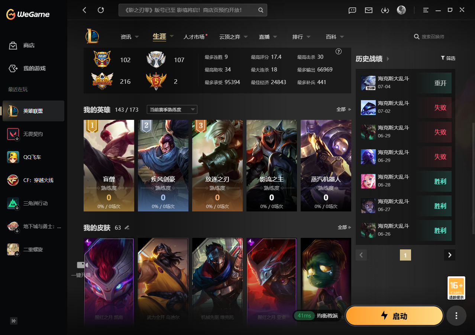
Task: Select QQ飞车 game entry
Action: (33, 157)
